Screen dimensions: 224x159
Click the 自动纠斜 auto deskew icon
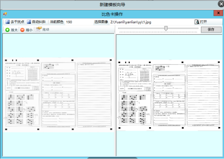point(29,22)
